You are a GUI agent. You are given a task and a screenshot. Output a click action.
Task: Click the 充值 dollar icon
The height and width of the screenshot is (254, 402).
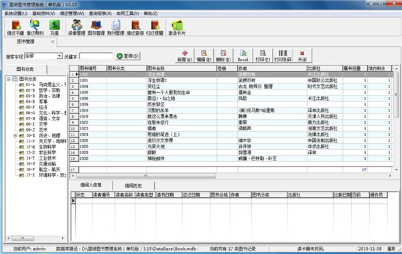tap(54, 27)
